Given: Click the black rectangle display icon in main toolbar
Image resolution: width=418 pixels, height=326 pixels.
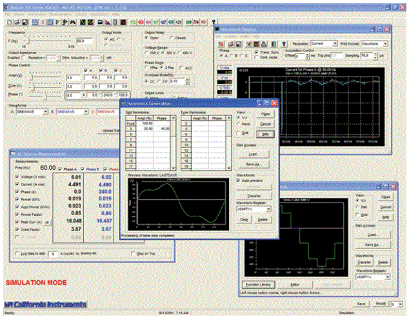Looking at the screenshot, I should (x=100, y=22).
